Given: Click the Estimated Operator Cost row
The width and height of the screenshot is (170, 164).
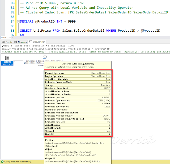Looking at the screenshot, I should [78, 100].
